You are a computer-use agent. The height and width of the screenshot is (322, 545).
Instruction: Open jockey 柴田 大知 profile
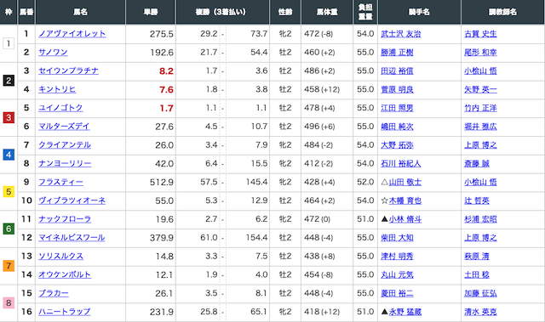[x=397, y=237]
